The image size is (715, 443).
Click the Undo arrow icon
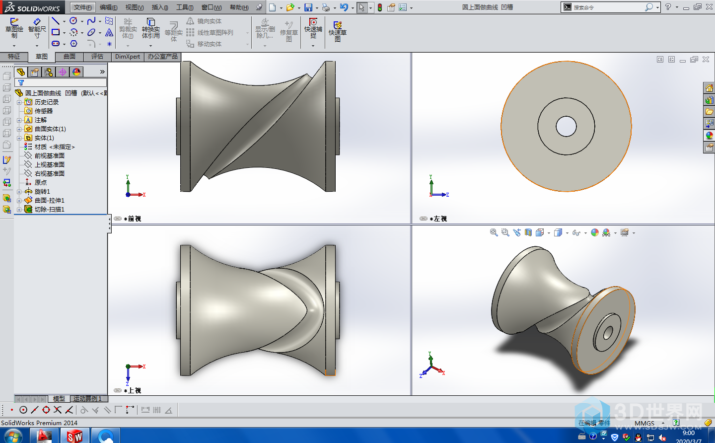point(344,7)
